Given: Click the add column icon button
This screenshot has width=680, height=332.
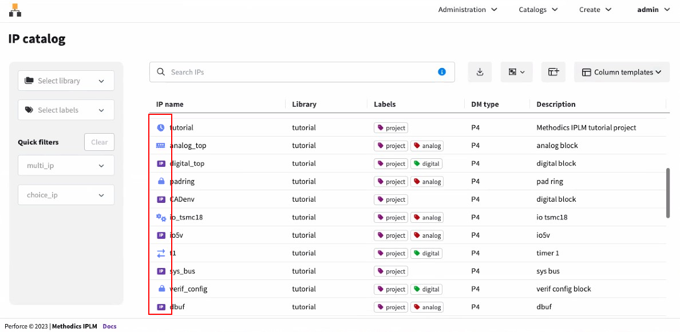Looking at the screenshot, I should (x=554, y=72).
